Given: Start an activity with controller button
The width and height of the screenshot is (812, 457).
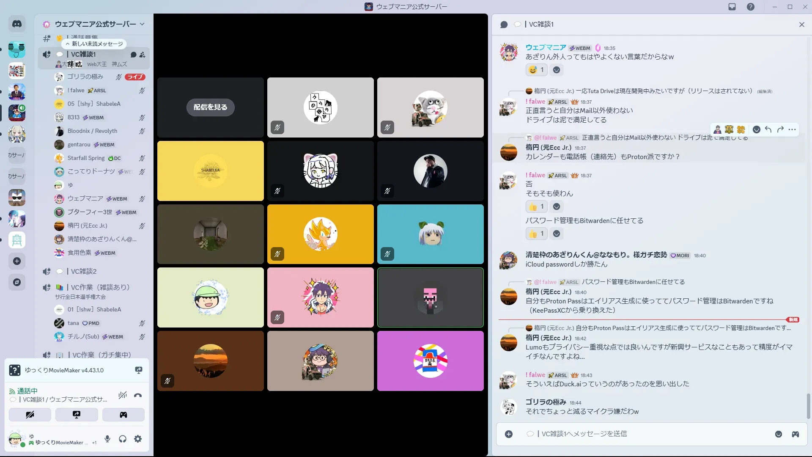Looking at the screenshot, I should point(123,415).
